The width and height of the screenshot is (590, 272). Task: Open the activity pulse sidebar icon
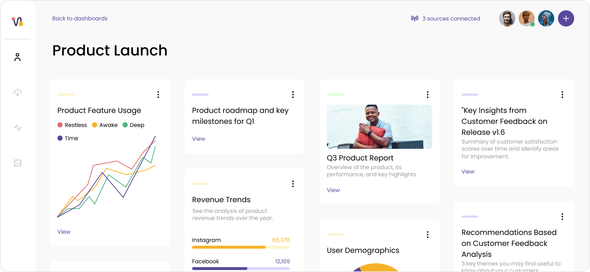(17, 128)
